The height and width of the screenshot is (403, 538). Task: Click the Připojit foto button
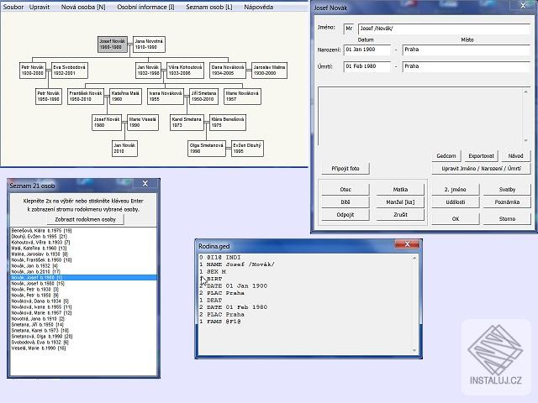pyautogui.click(x=345, y=168)
